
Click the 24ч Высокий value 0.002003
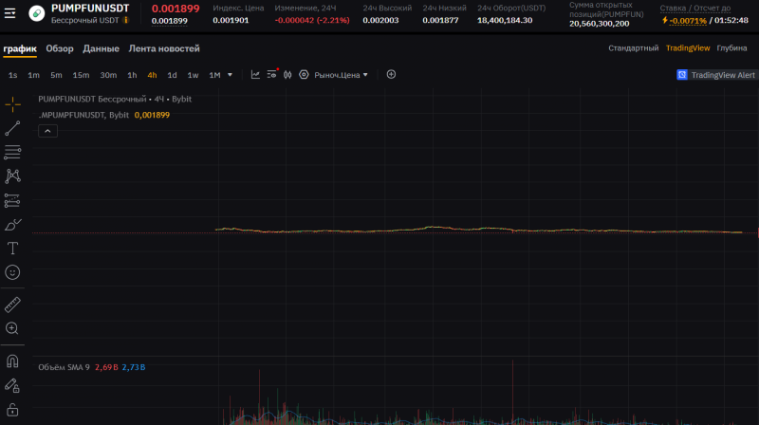tap(380, 20)
